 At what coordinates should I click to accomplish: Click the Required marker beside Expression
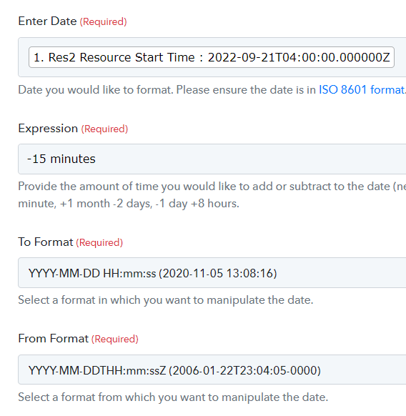[x=104, y=129]
